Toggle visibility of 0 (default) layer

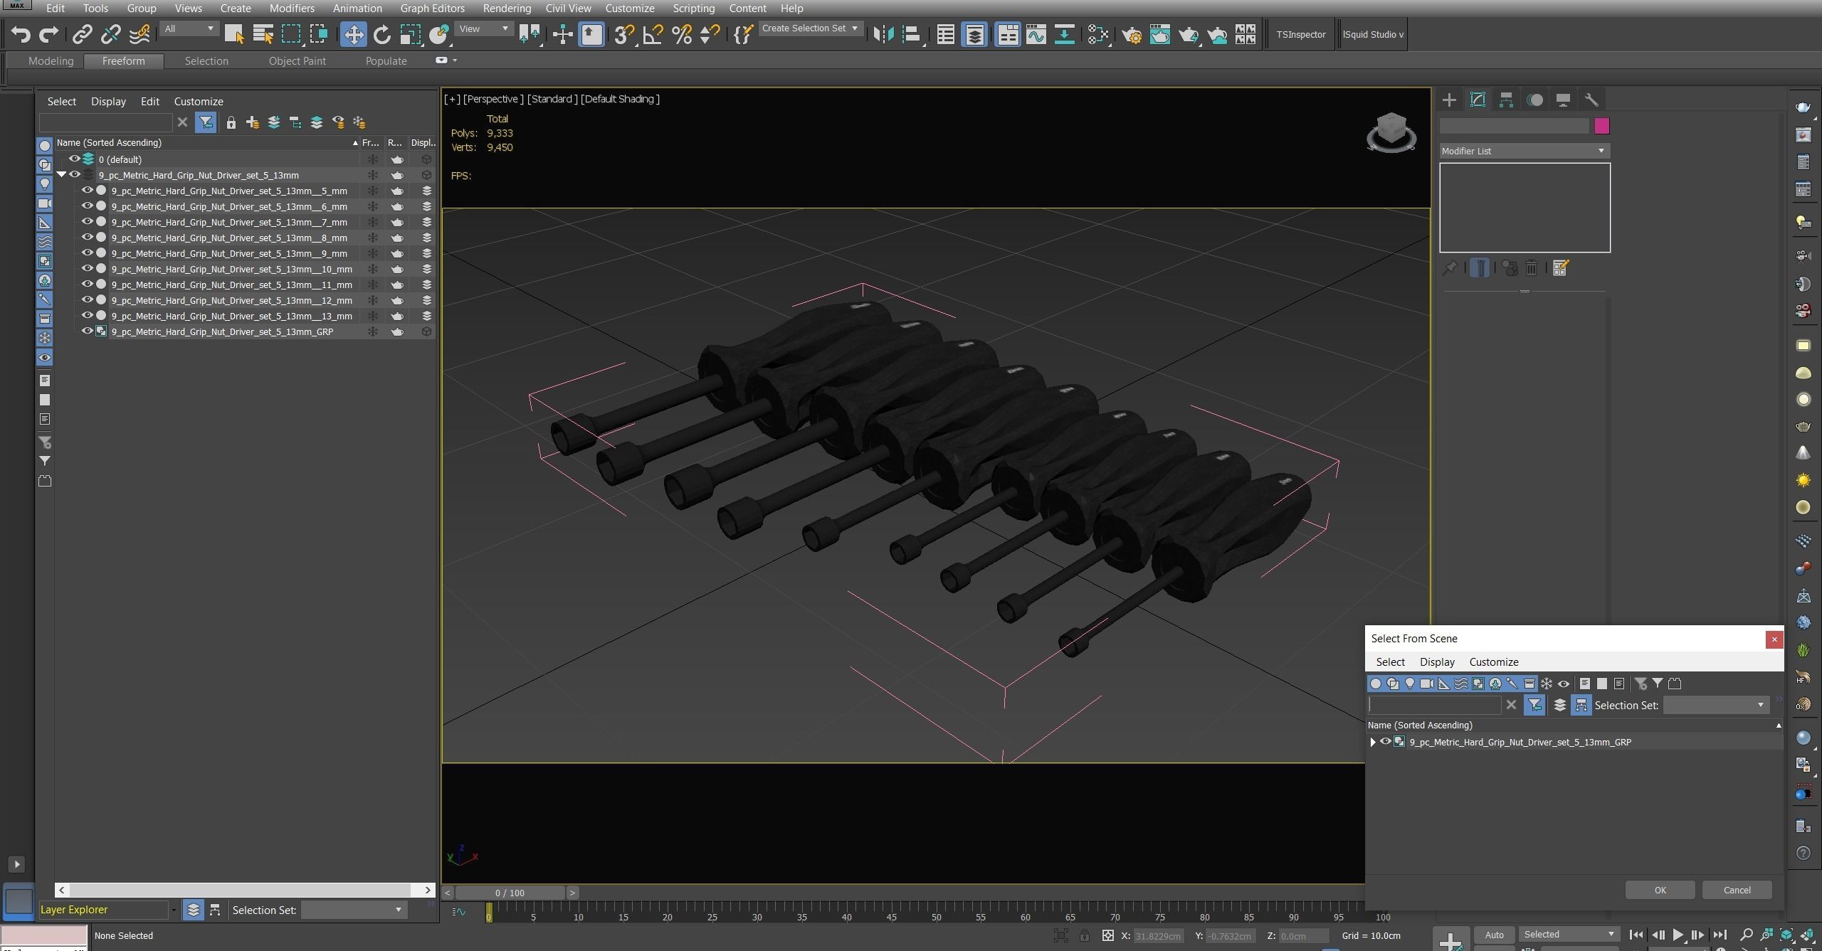(x=74, y=159)
